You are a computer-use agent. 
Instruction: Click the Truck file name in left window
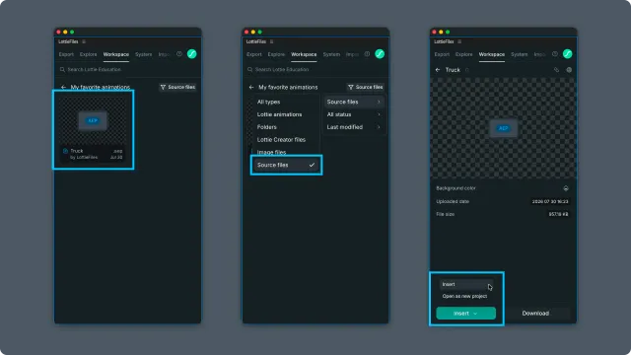coord(77,151)
